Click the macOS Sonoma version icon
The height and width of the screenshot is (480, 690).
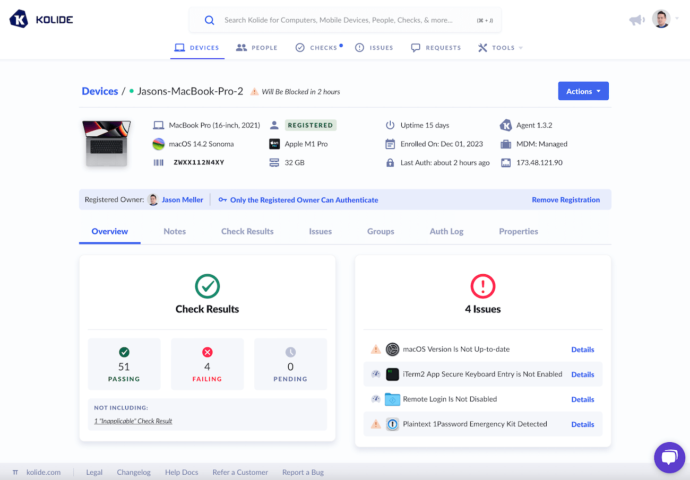158,144
